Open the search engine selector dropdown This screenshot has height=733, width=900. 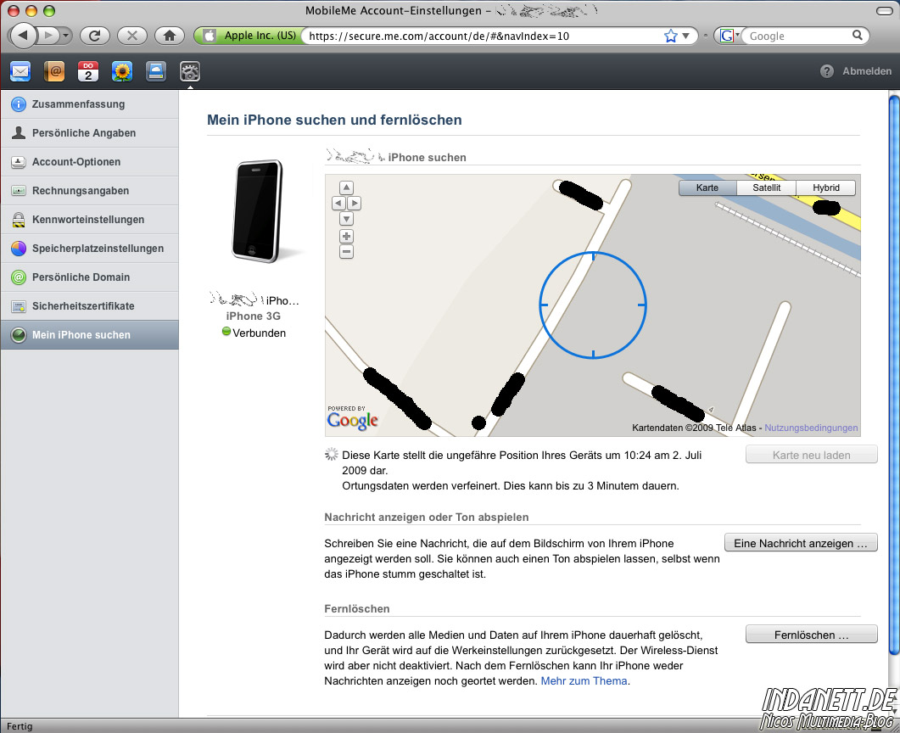[x=729, y=36]
